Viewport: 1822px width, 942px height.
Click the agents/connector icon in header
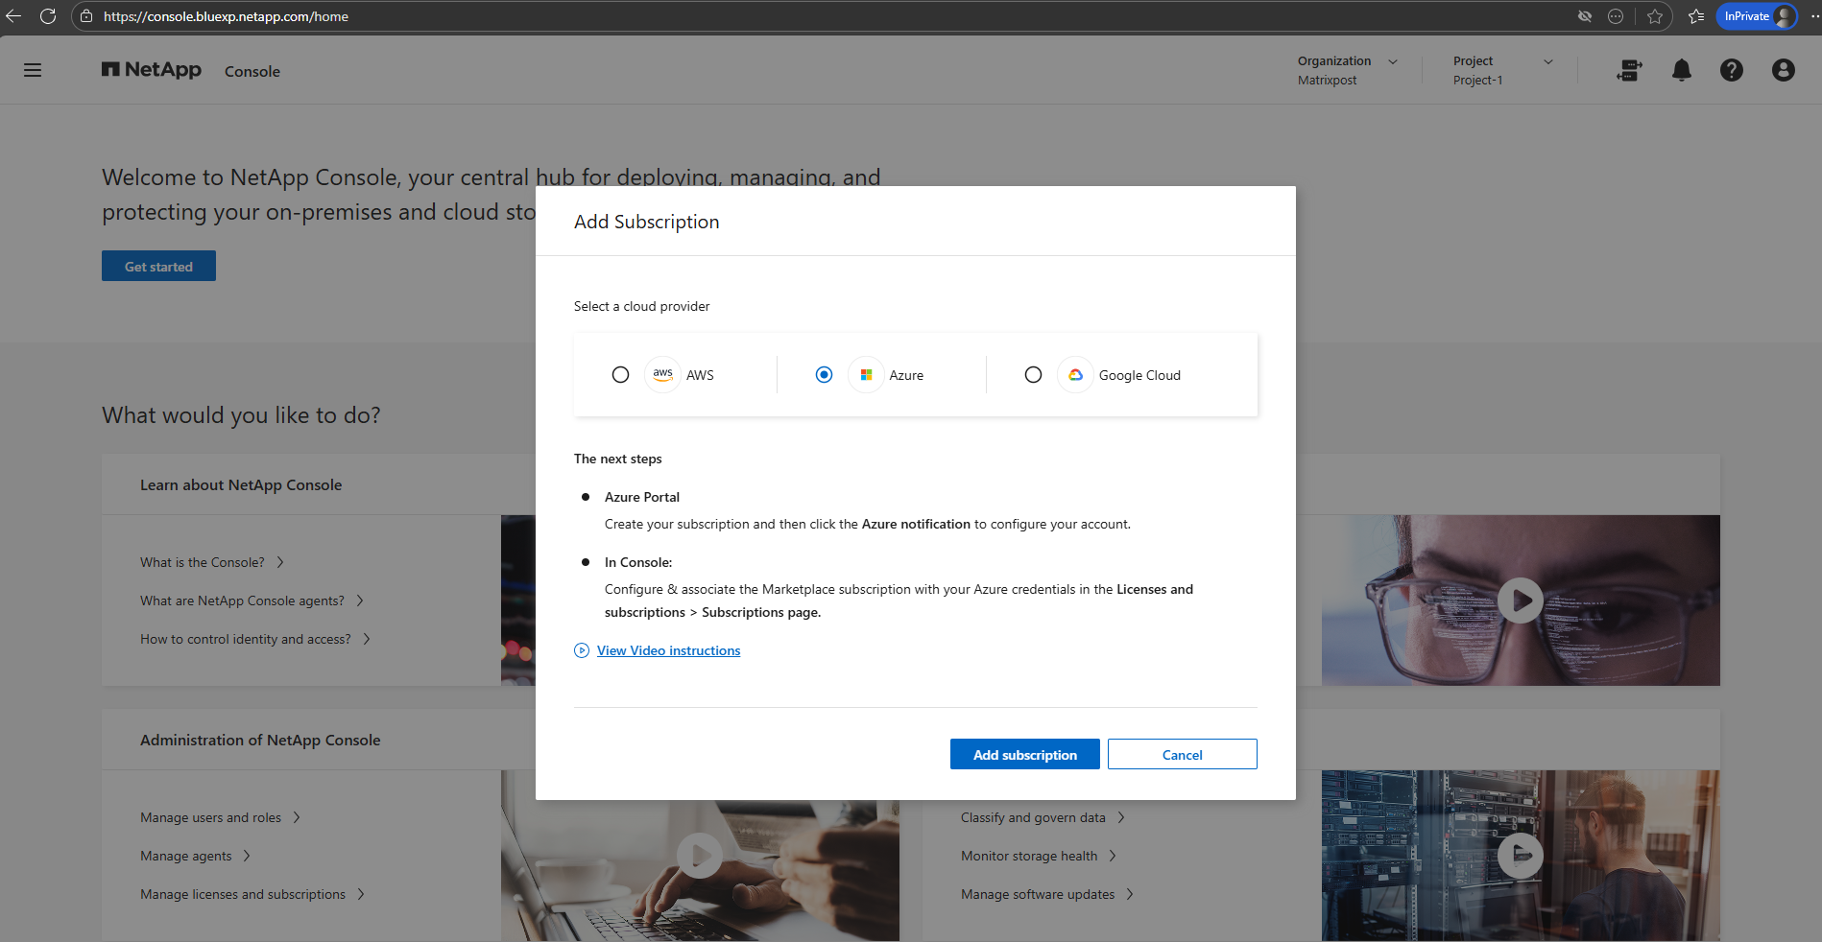tap(1629, 70)
